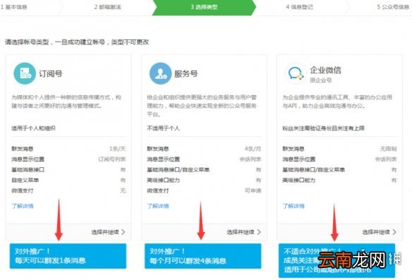Select step 3 选择类型 tab
Image resolution: width=412 pixels, height=280 pixels.
(204, 7)
